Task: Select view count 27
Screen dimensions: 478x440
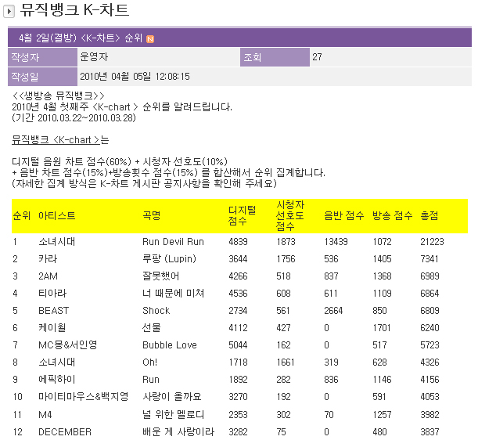Action: coord(317,57)
